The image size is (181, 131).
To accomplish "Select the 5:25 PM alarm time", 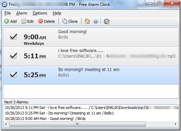I will pos(35,75).
